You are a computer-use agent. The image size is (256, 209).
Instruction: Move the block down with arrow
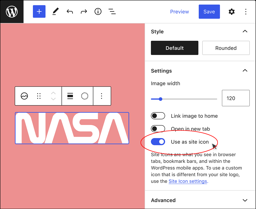click(x=53, y=99)
